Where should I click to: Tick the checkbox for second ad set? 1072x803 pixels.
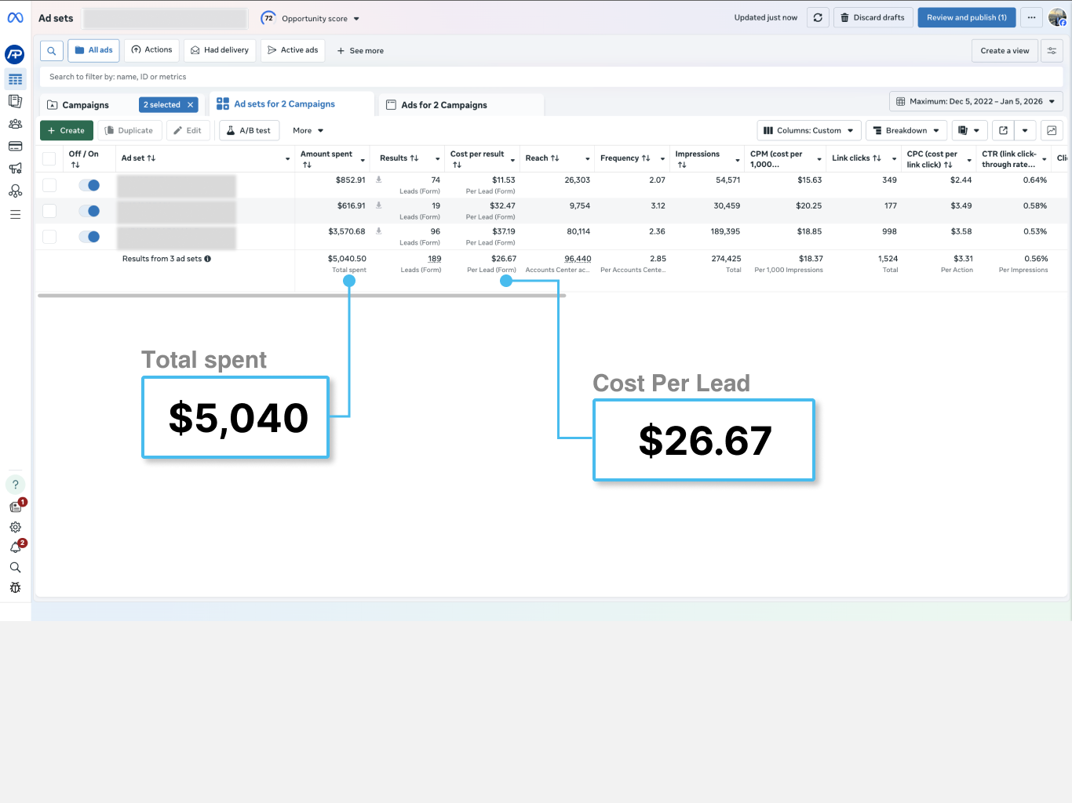tap(49, 211)
